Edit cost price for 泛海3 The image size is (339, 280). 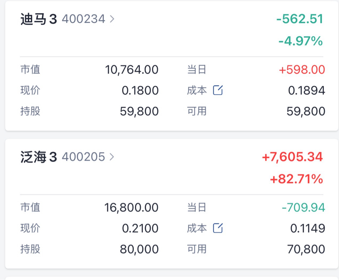(x=218, y=228)
